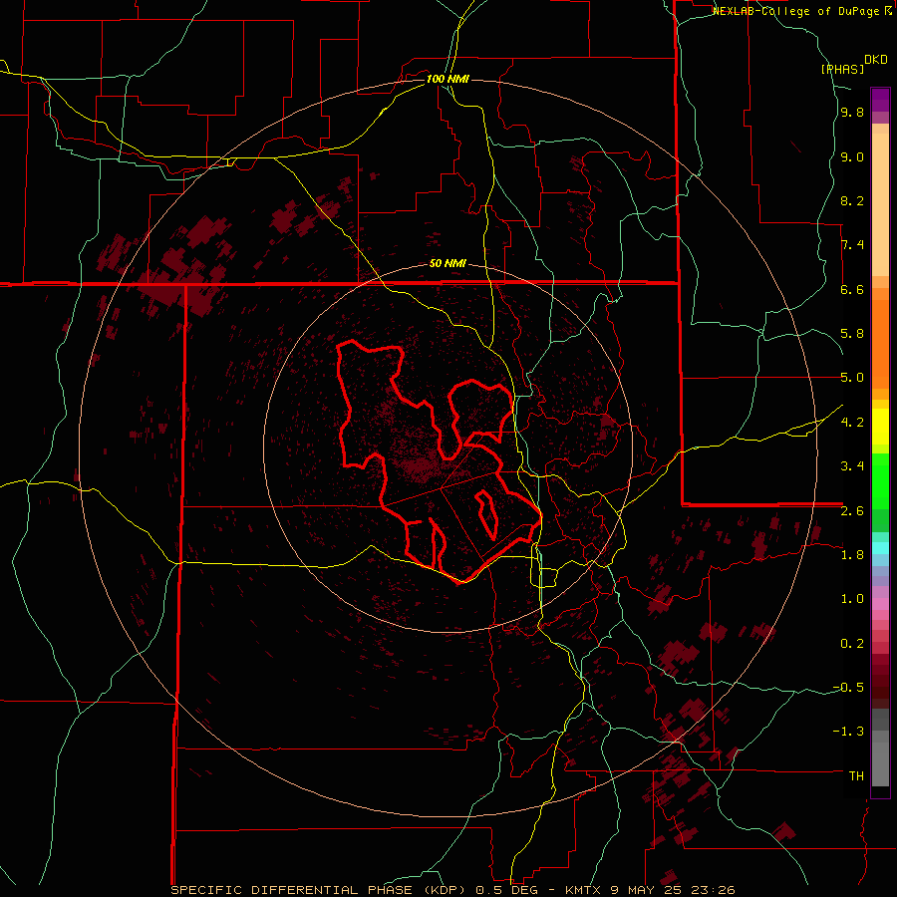Pick the cyan band of the color scale

pos(880,548)
